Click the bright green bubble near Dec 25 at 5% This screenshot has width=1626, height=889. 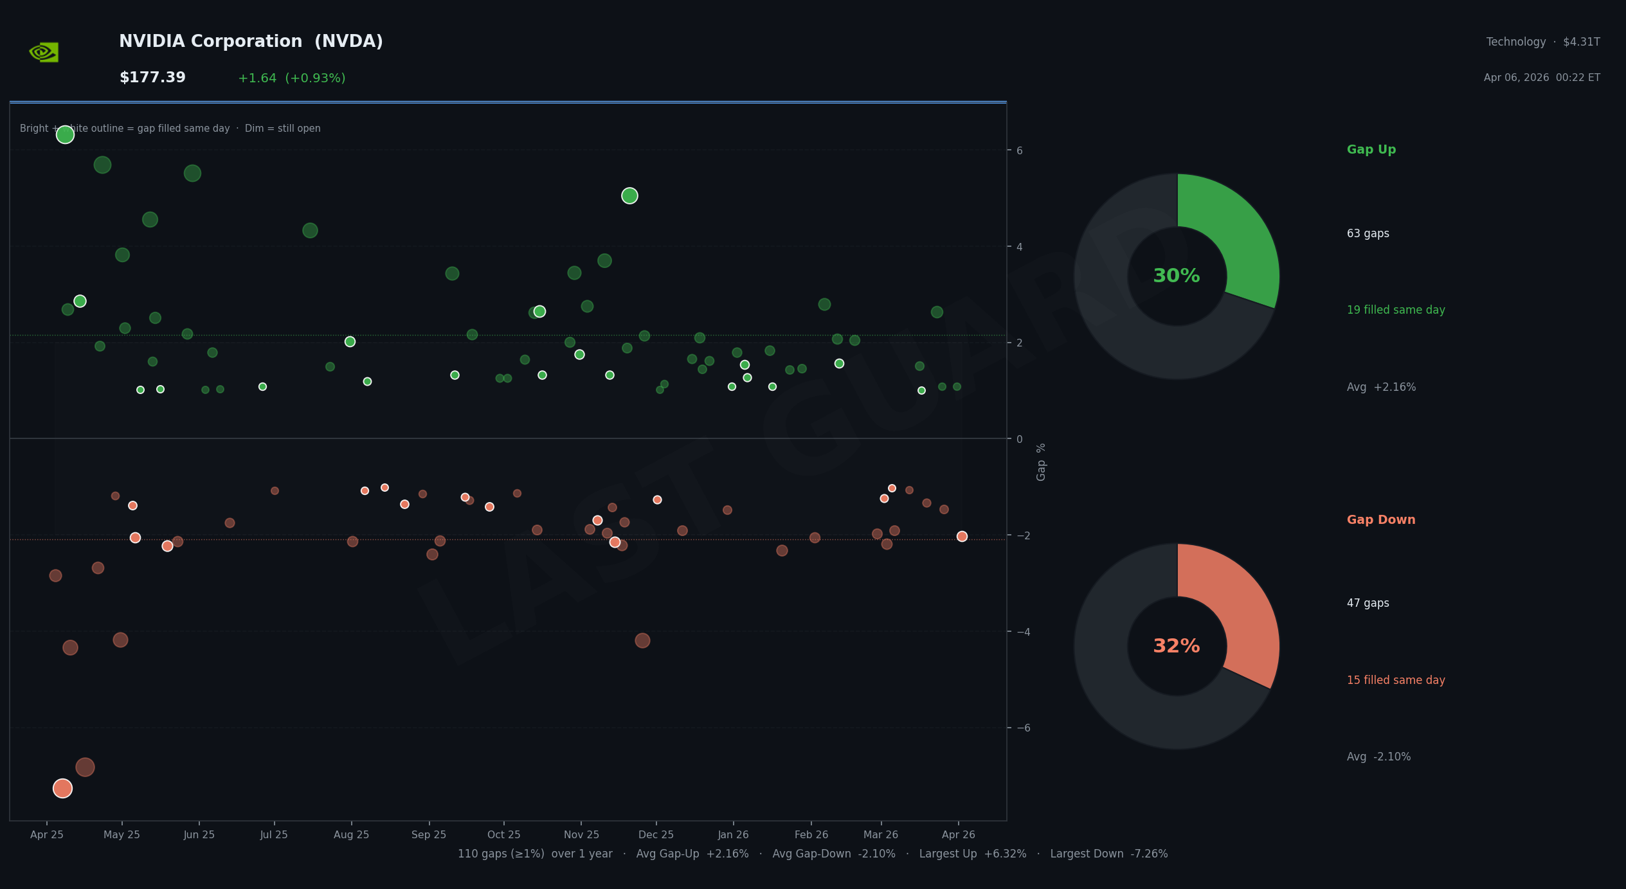click(x=629, y=196)
